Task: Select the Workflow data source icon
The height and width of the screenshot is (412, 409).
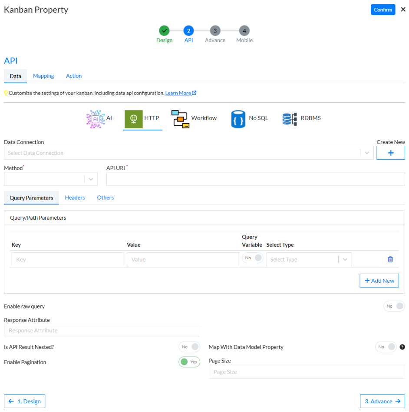Action: click(180, 119)
